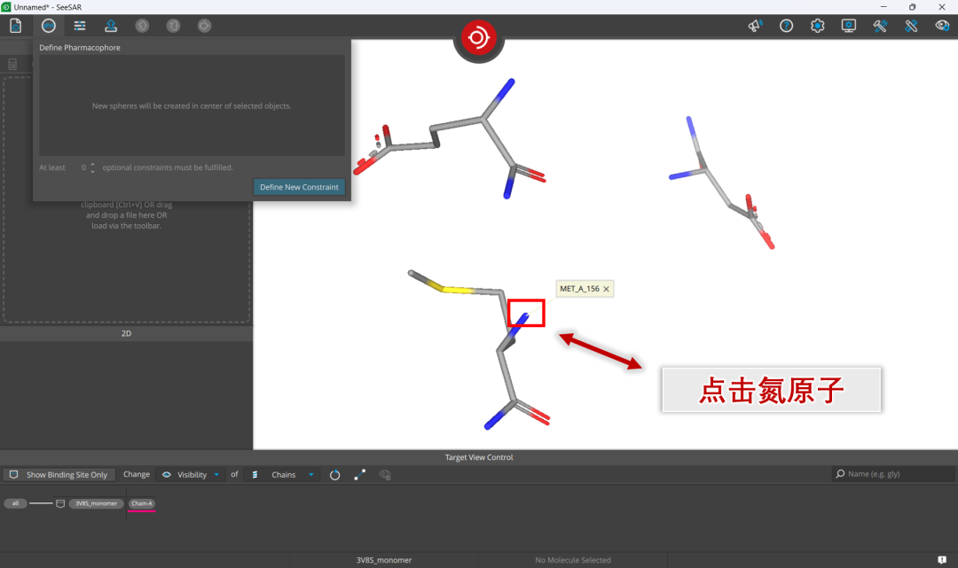Toggle the eye view options icon
This screenshot has width=958, height=568.
click(x=942, y=26)
